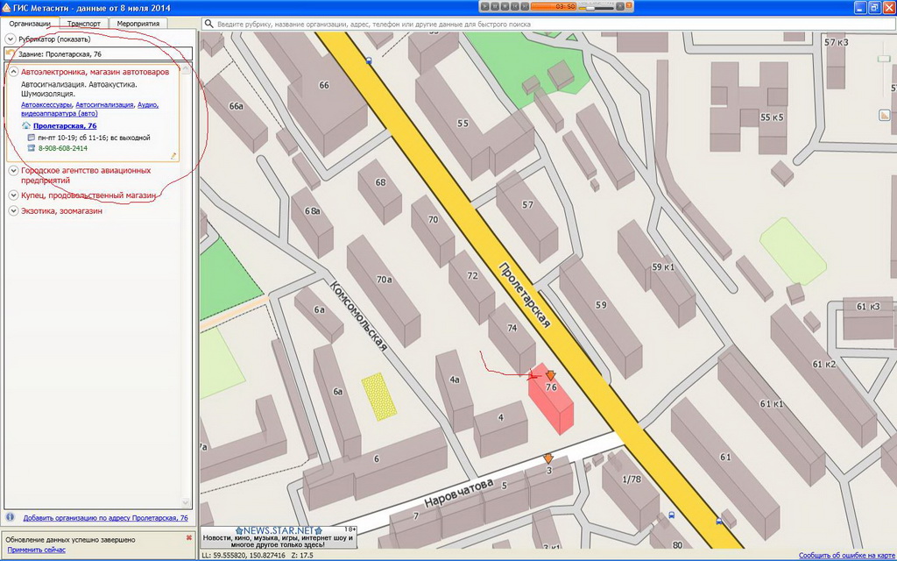
Task: Expand the 'Рубрикатор (показать)' section
Action: point(10,39)
